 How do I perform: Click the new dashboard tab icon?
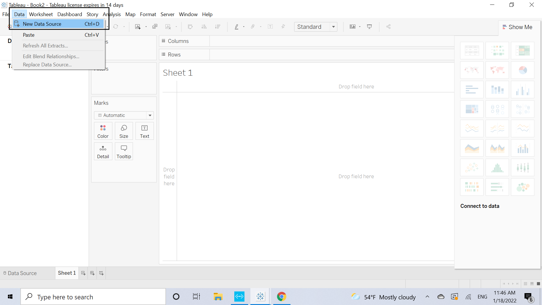click(x=92, y=273)
